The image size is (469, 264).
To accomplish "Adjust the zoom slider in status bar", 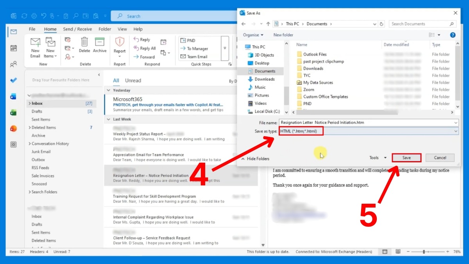I will click(424, 251).
